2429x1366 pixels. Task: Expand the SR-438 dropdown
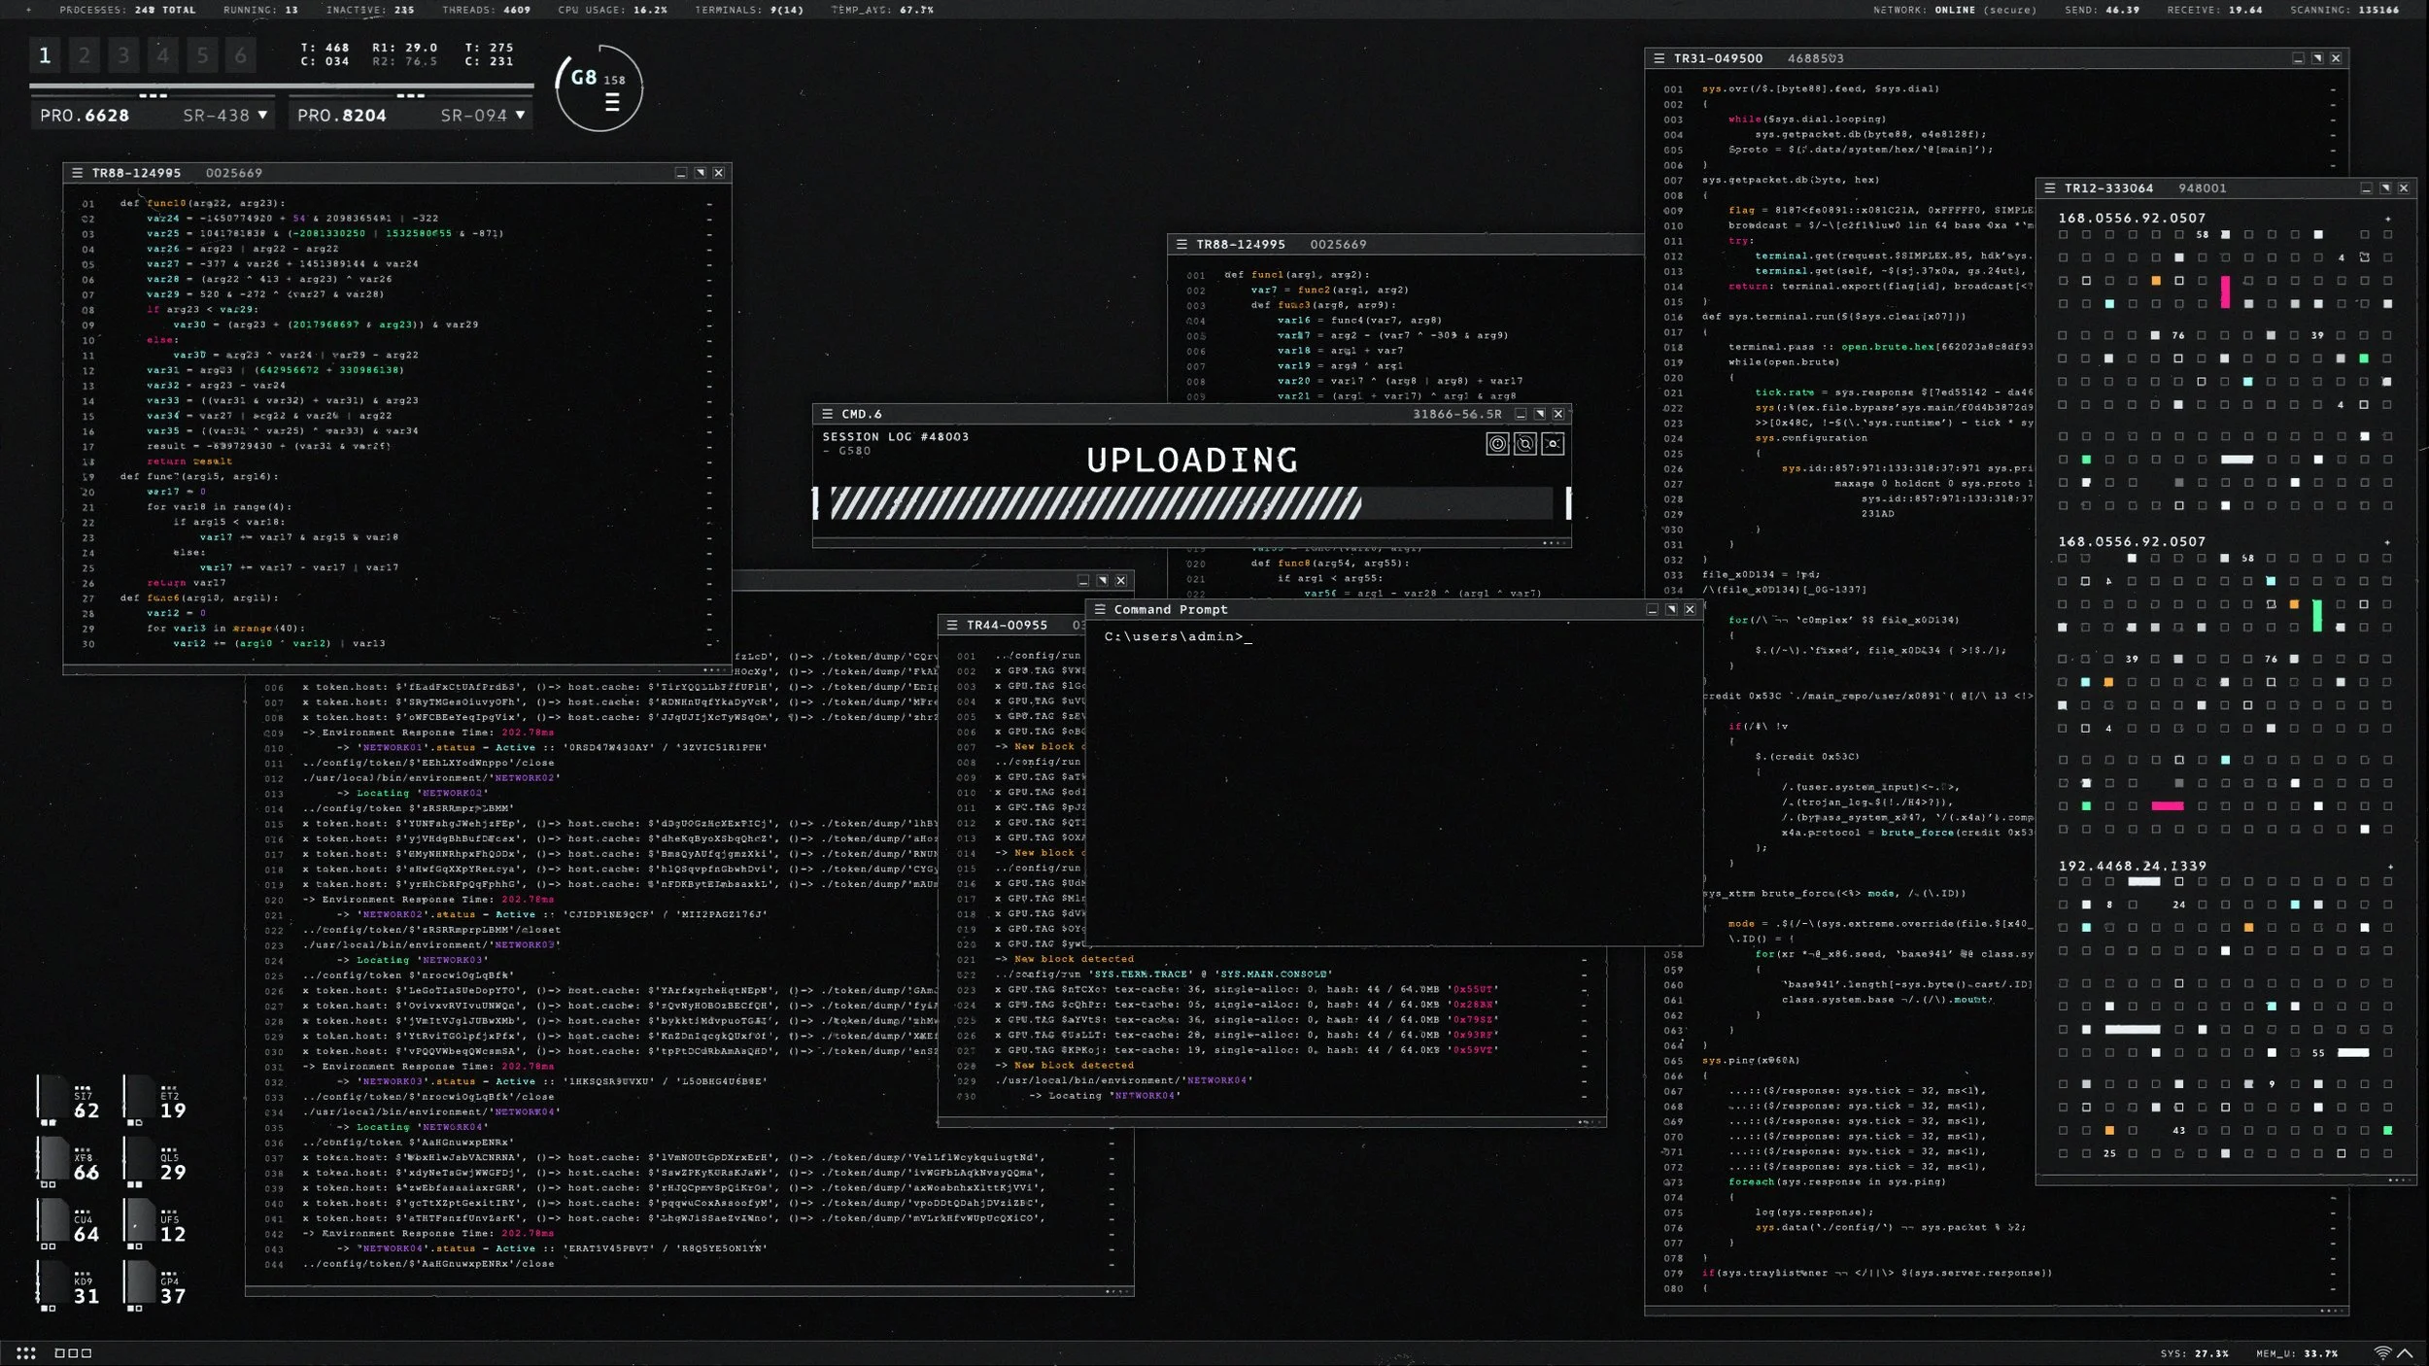coord(262,115)
